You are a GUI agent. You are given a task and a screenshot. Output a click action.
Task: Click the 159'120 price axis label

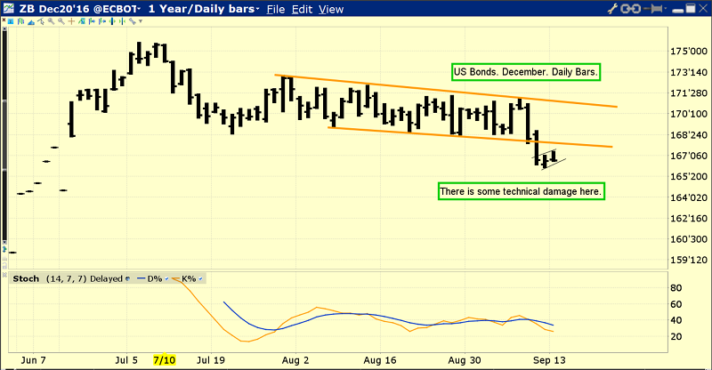(x=688, y=260)
